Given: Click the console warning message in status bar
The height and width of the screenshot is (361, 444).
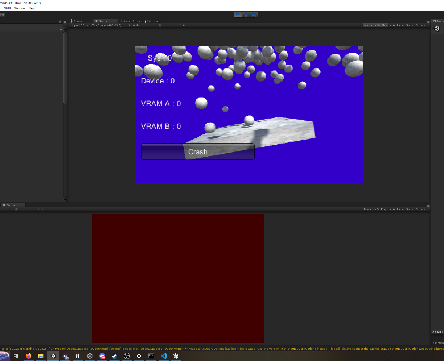Looking at the screenshot, I should click(222, 349).
